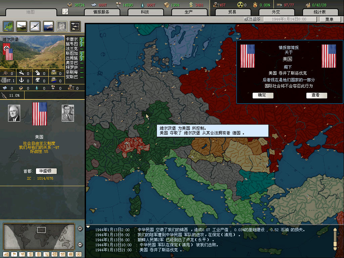Click the metal resource icon showing 8887

94,5
